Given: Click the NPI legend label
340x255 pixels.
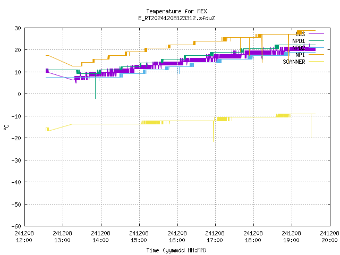Looking at the screenshot, I should tap(300, 55).
